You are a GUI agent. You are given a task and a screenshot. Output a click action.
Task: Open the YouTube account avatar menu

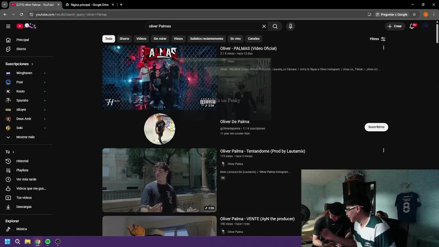point(426,26)
